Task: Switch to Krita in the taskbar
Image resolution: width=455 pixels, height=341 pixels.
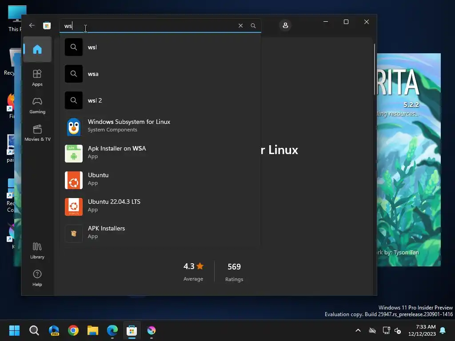Action: pos(152,330)
